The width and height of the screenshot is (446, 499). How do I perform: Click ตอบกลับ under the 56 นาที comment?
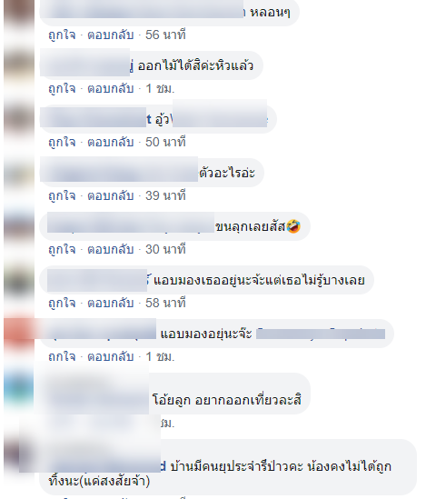coord(111,35)
